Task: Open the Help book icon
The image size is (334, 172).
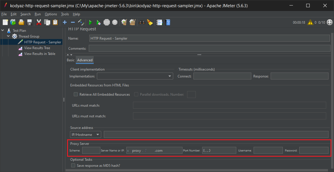Action: [168, 22]
